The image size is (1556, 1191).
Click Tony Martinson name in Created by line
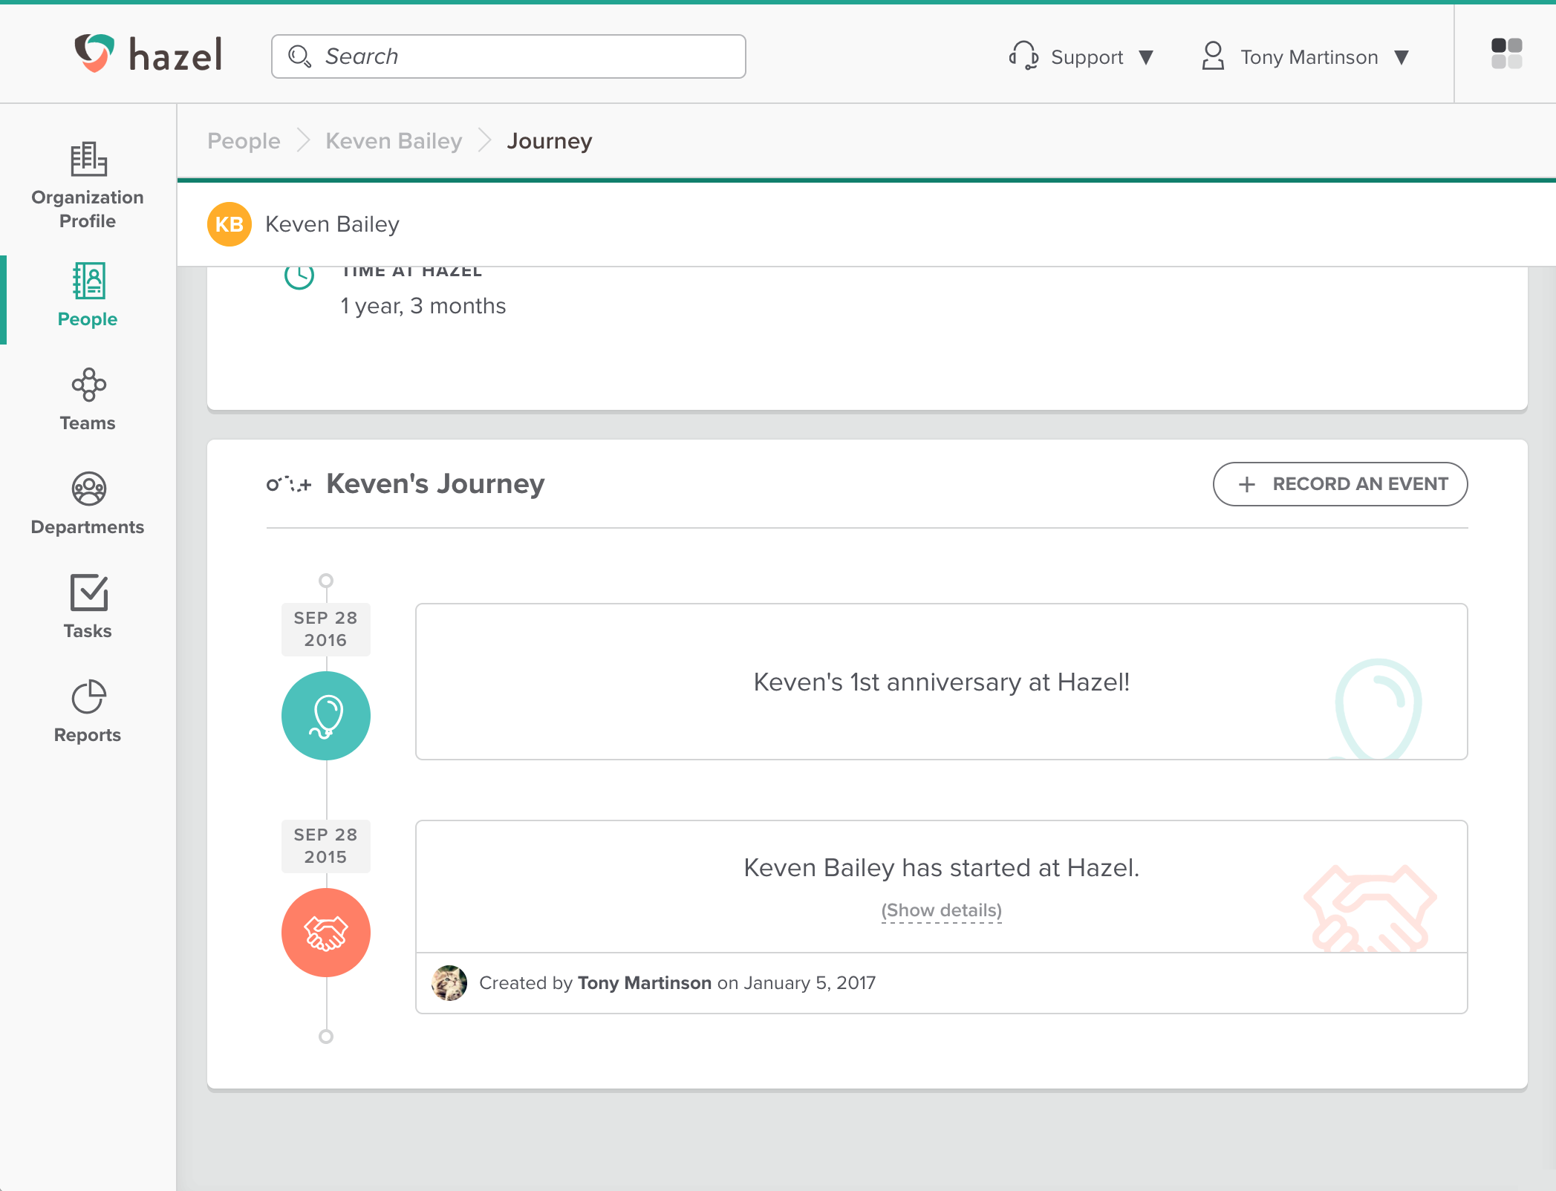644,983
